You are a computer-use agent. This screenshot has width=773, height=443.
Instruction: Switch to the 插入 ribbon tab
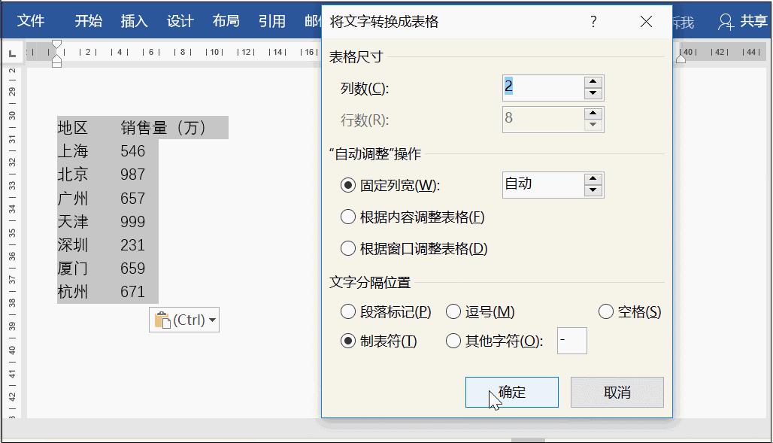click(133, 22)
